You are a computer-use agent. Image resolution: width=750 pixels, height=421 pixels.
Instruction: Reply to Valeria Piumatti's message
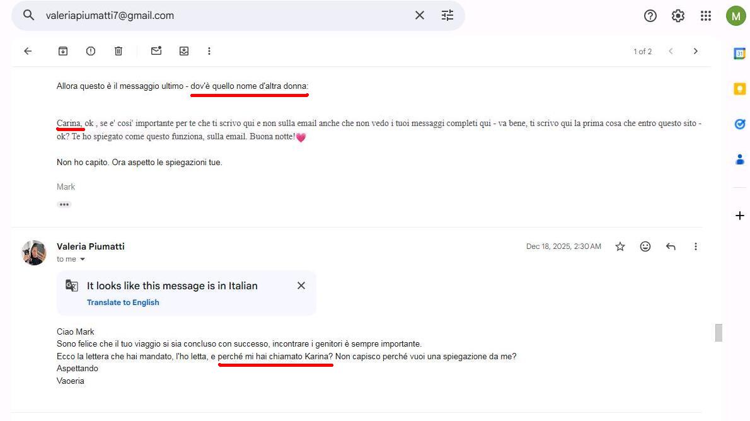coord(671,246)
